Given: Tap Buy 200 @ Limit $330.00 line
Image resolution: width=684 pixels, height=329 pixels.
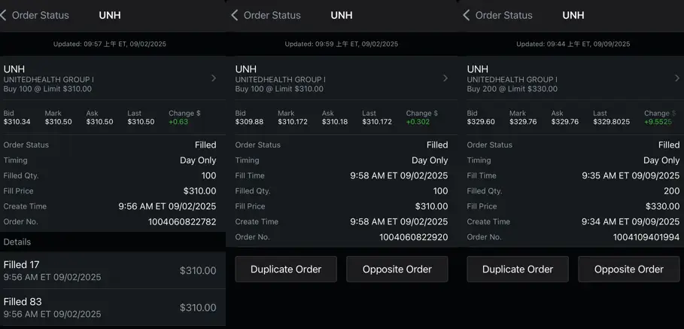Looking at the screenshot, I should click(512, 89).
